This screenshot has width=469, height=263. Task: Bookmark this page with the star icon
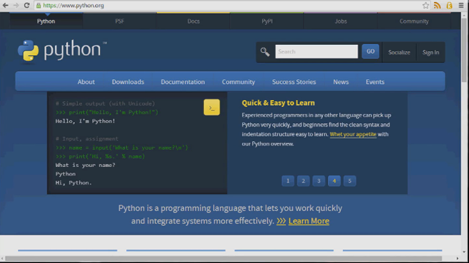coord(425,5)
